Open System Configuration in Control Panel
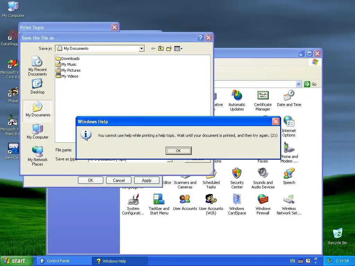Viewport: 355px width, 266px height. point(133,204)
